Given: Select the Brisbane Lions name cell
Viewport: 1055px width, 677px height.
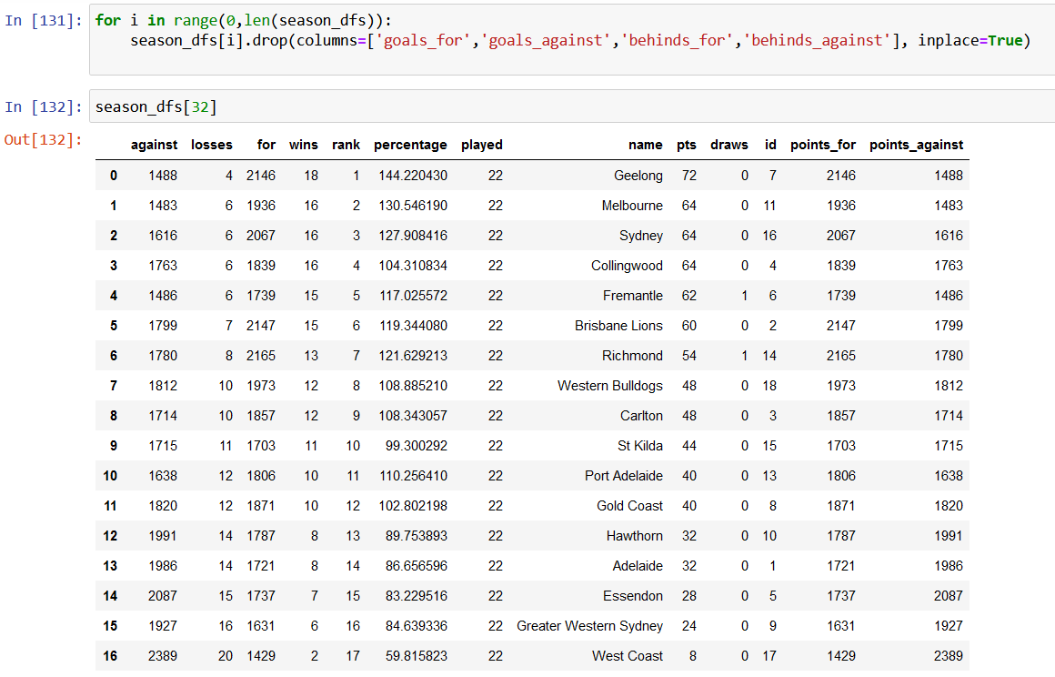Looking at the screenshot, I should 618,326.
